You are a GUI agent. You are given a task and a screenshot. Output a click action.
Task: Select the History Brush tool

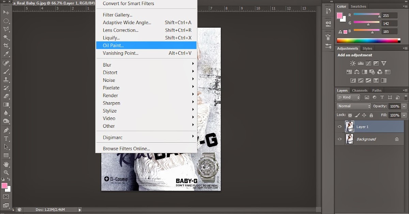coord(6,88)
